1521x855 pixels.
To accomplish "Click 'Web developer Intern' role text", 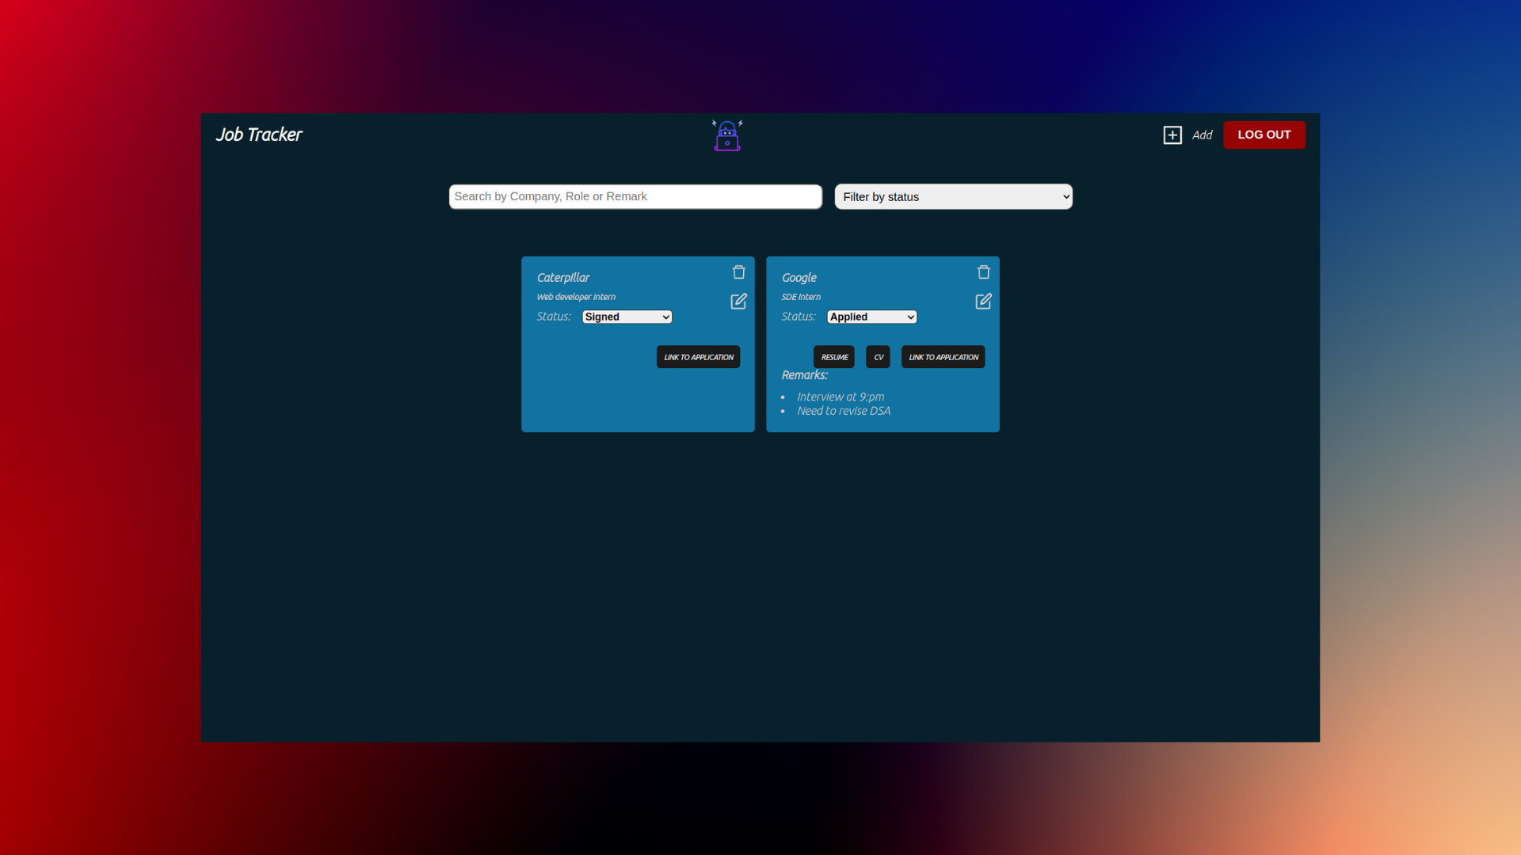I will click(576, 297).
